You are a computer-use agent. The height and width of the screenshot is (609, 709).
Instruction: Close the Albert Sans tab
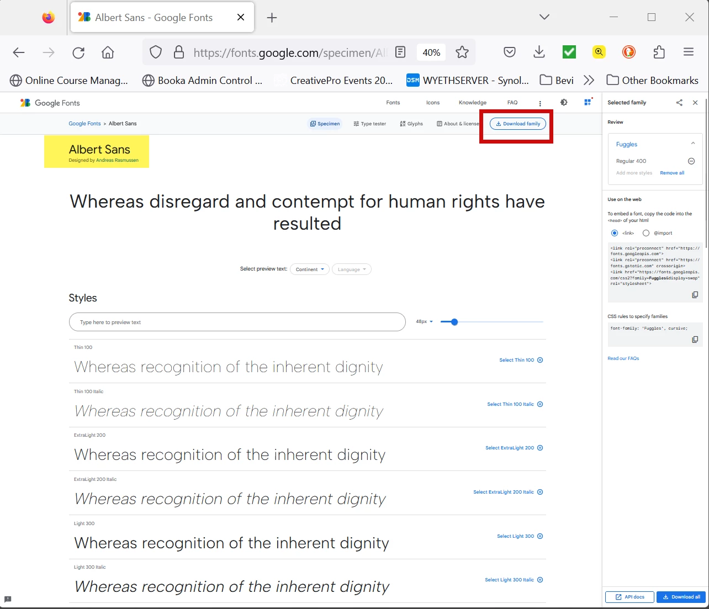point(241,18)
